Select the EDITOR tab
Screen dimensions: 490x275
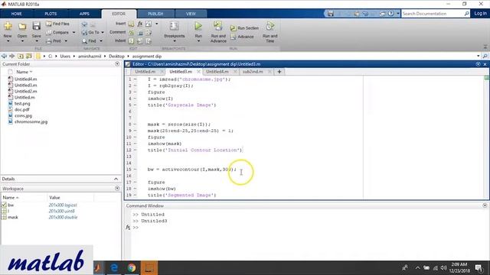tap(119, 14)
